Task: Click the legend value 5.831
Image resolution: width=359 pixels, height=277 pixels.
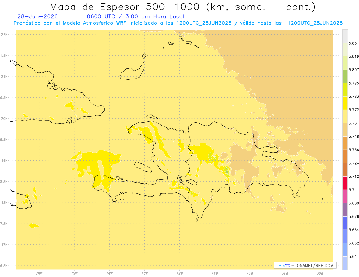Action: click(x=354, y=43)
